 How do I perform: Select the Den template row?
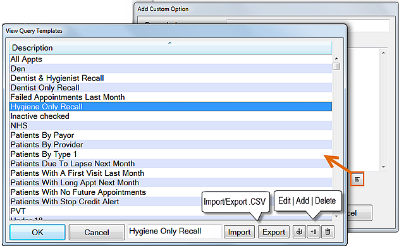(x=171, y=69)
